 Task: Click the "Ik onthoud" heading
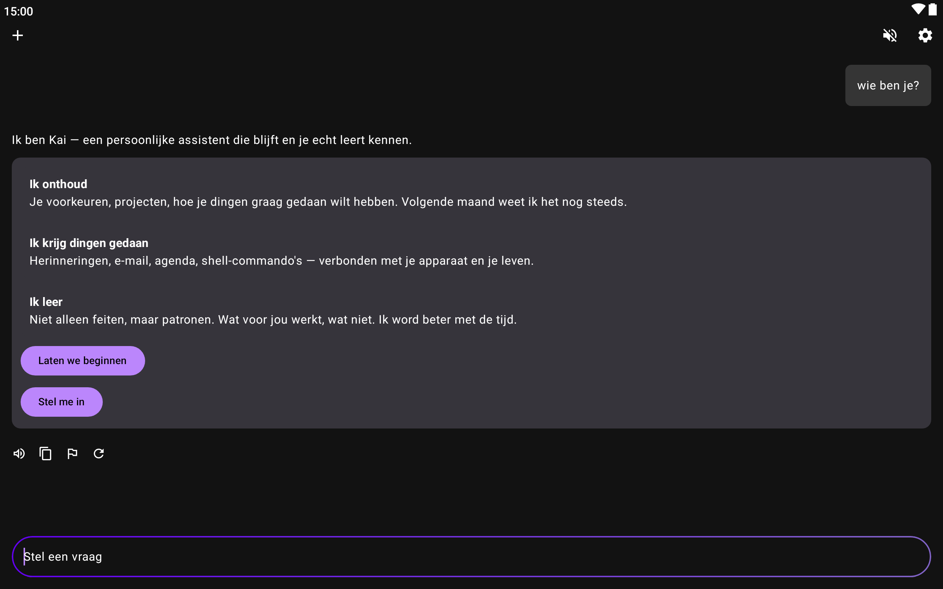tap(59, 184)
